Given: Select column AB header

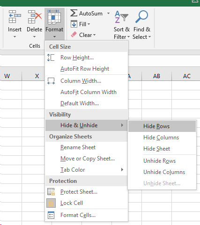Looking at the screenshot, I should 156,76.
